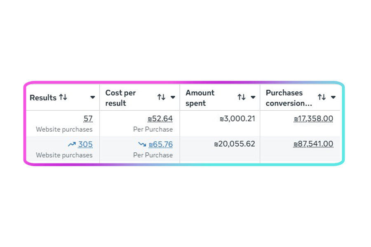Viewport: 371px width, 247px height.
Task: Click the ₪52.64 cost per result value
Action: click(160, 119)
